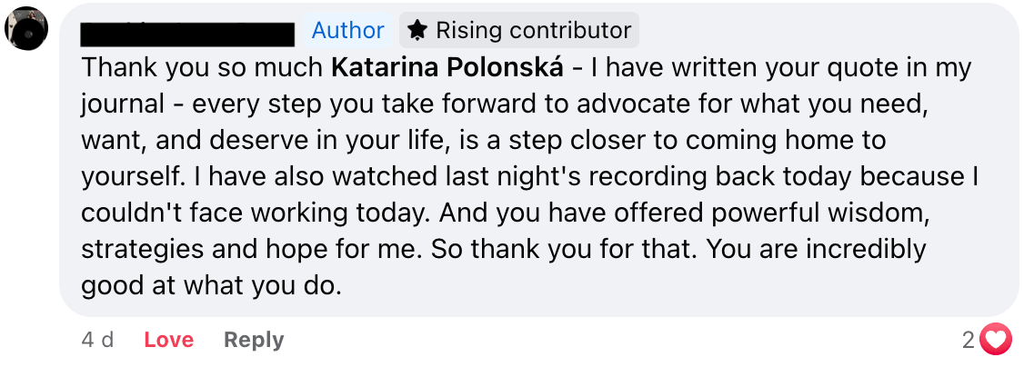The height and width of the screenshot is (367, 1024).
Task: Click the closing phrase "good at what you do."
Action: [x=211, y=285]
